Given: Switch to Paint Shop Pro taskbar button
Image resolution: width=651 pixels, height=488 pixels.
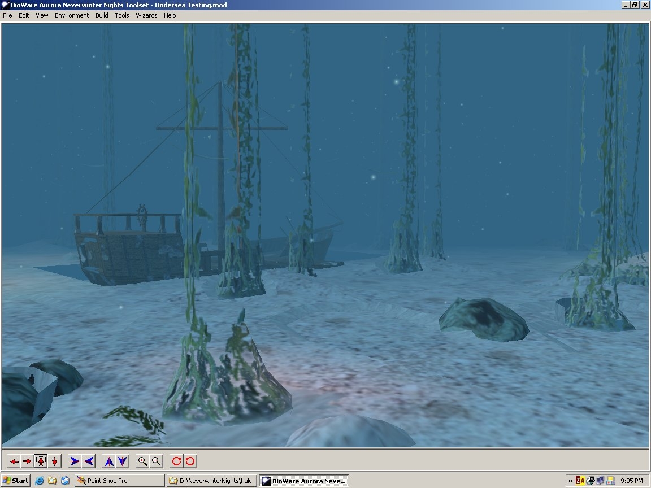Looking at the screenshot, I should point(119,481).
